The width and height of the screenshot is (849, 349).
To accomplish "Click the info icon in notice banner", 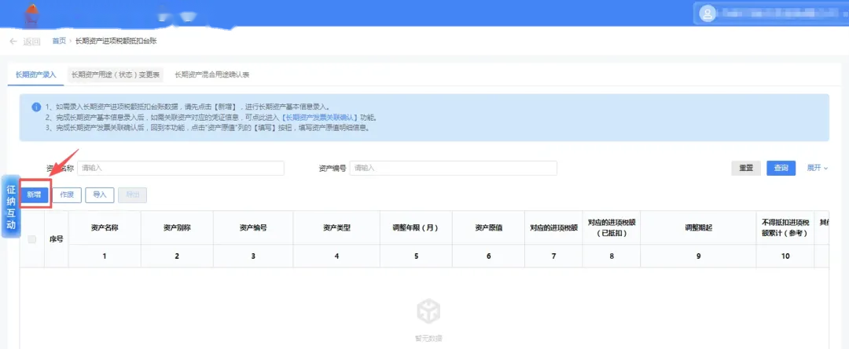I will click(35, 107).
